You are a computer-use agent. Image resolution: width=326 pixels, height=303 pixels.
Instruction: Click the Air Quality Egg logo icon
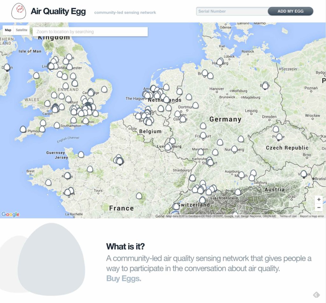click(19, 11)
